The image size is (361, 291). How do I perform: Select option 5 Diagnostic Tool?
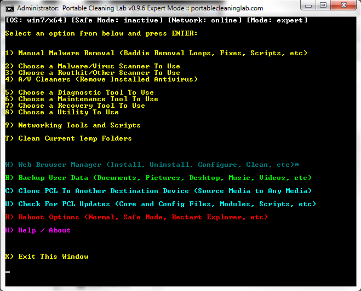tap(79, 92)
